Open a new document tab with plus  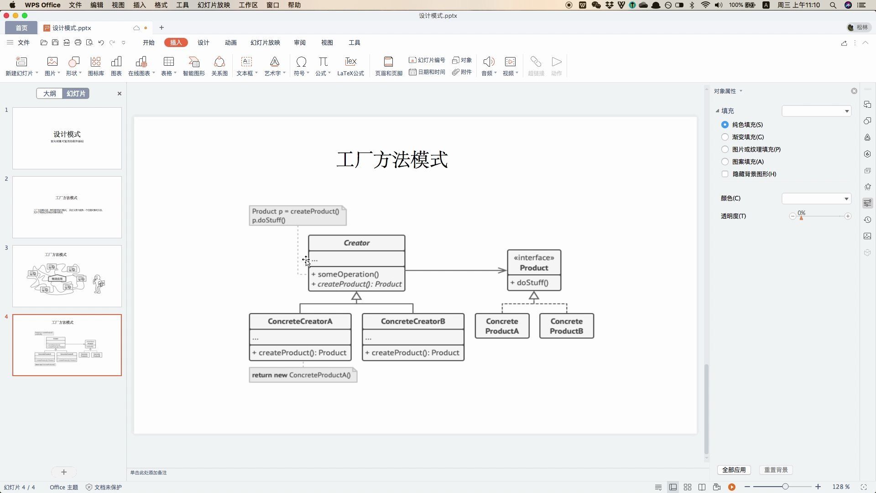[162, 28]
